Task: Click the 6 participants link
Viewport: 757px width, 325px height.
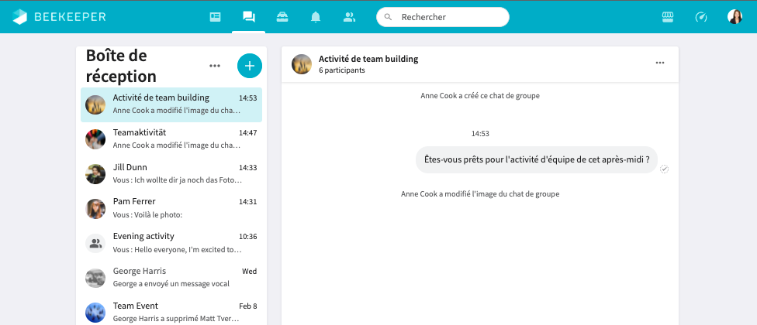Action: [341, 70]
